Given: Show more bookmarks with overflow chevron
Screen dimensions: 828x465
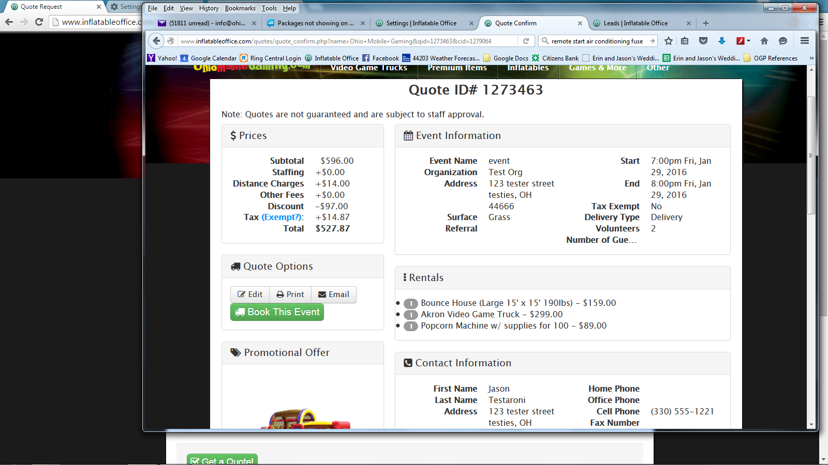Looking at the screenshot, I should coord(811,58).
